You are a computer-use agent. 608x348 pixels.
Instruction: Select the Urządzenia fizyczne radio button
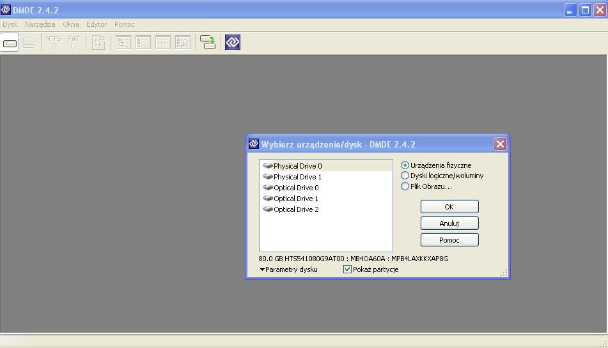pyautogui.click(x=405, y=165)
